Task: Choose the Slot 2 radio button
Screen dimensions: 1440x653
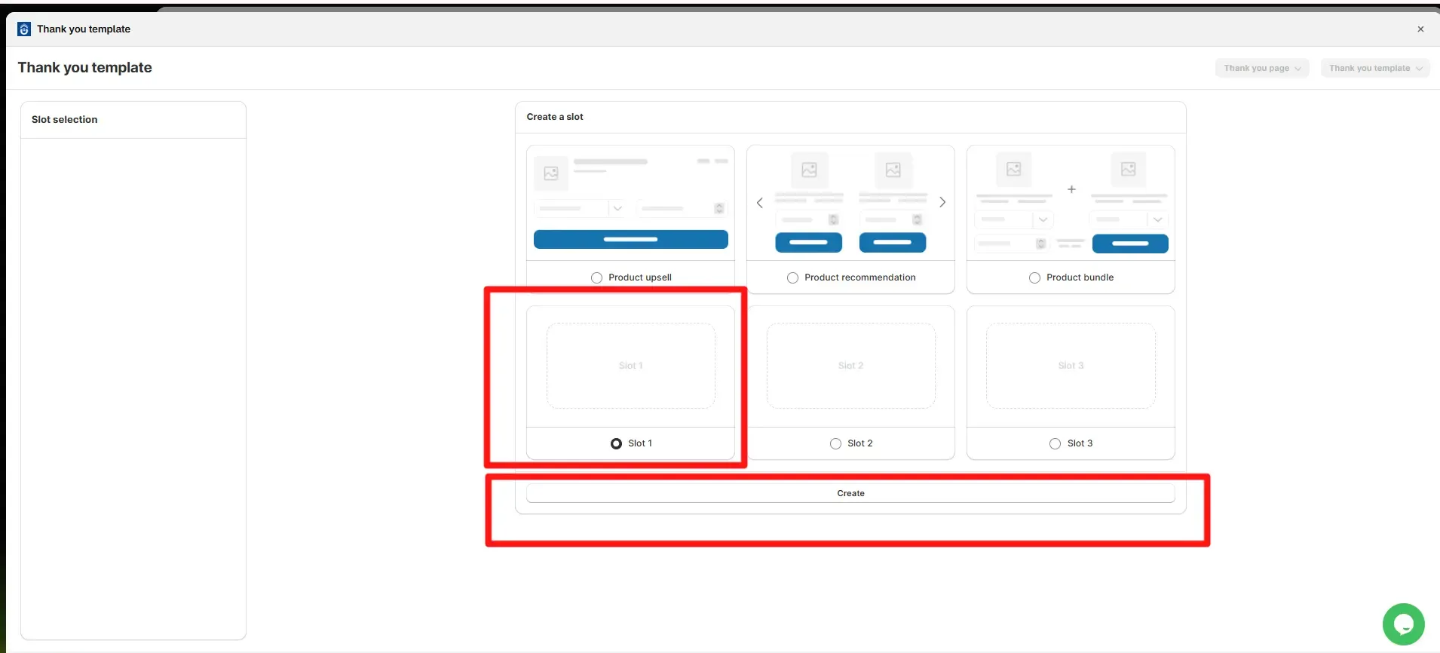Action: point(835,443)
